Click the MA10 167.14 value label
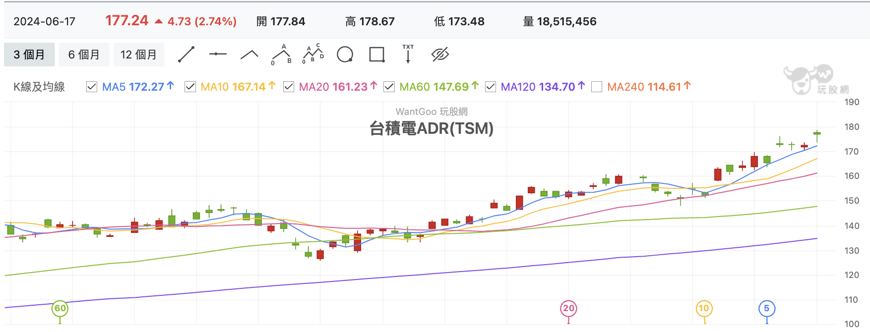Screen dimensions: 870x332 point(238,87)
